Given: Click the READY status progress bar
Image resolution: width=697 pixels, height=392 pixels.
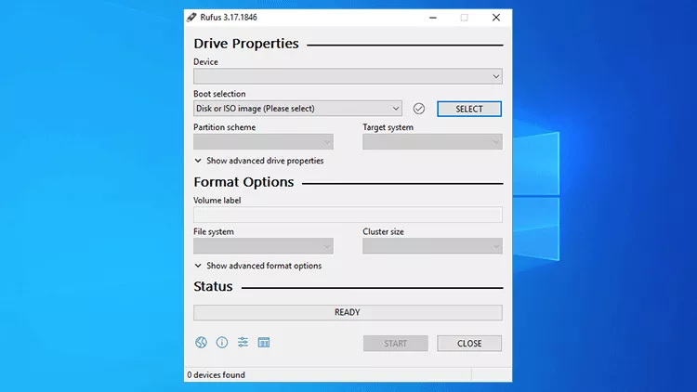Looking at the screenshot, I should (348, 312).
